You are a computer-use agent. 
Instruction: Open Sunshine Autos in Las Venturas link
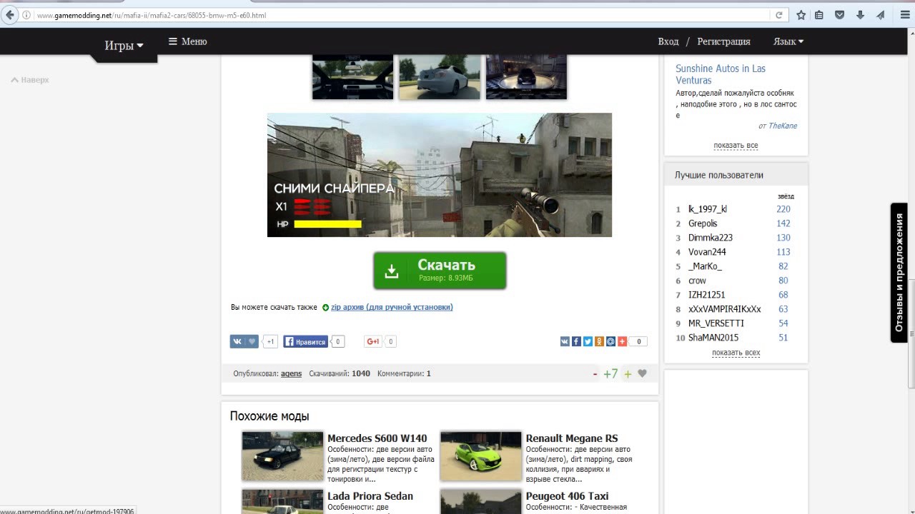(721, 74)
